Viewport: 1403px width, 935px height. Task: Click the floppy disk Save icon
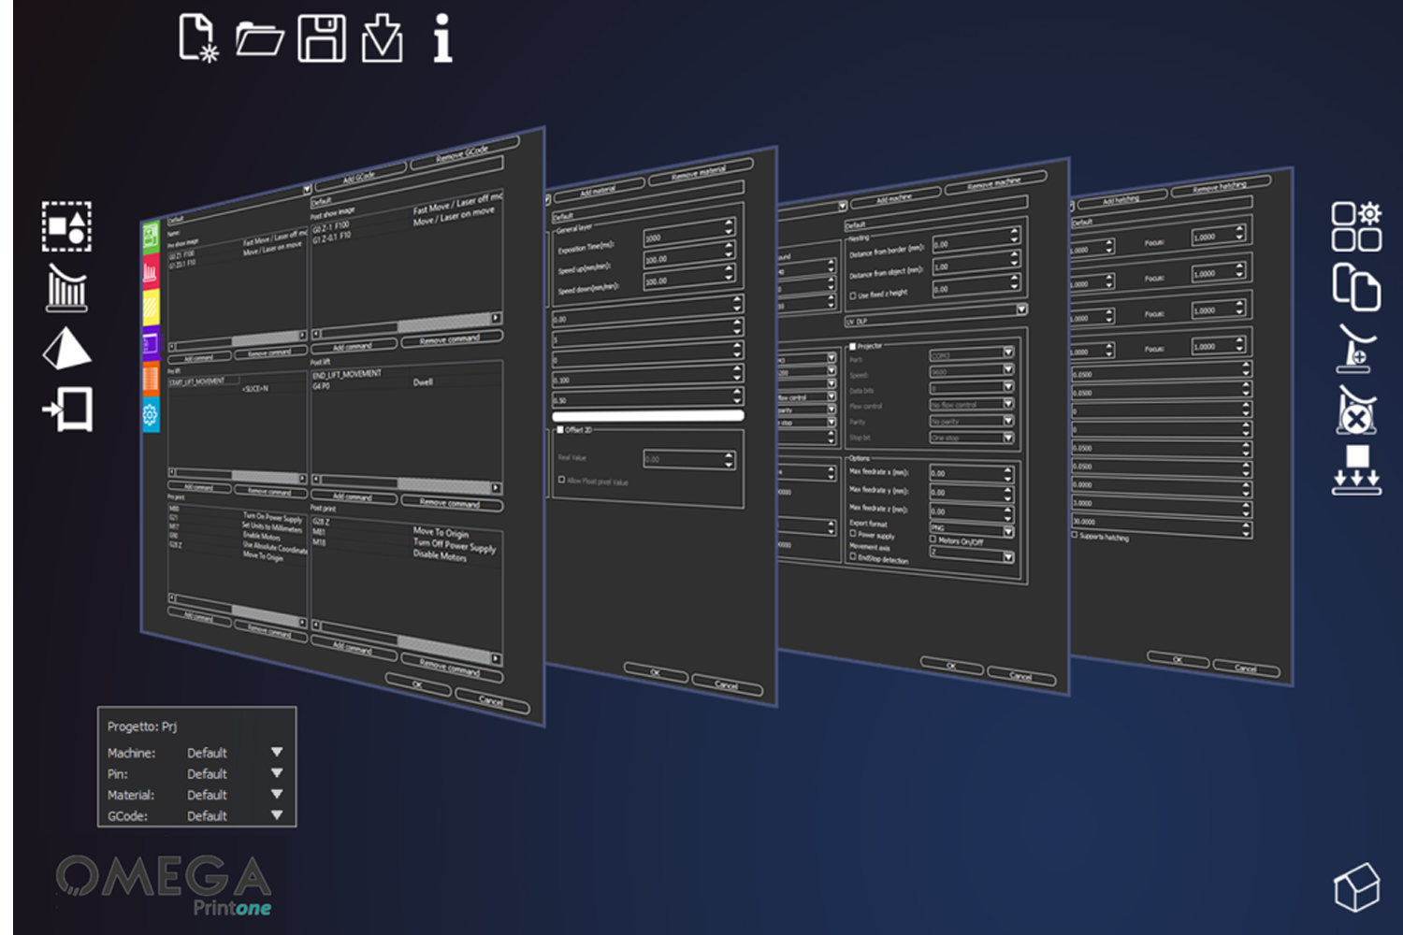322,38
